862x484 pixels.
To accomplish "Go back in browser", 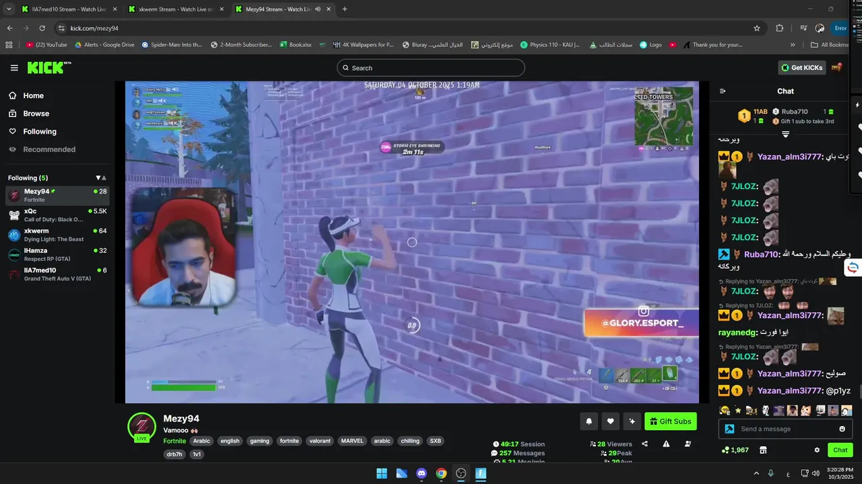I will [x=9, y=28].
